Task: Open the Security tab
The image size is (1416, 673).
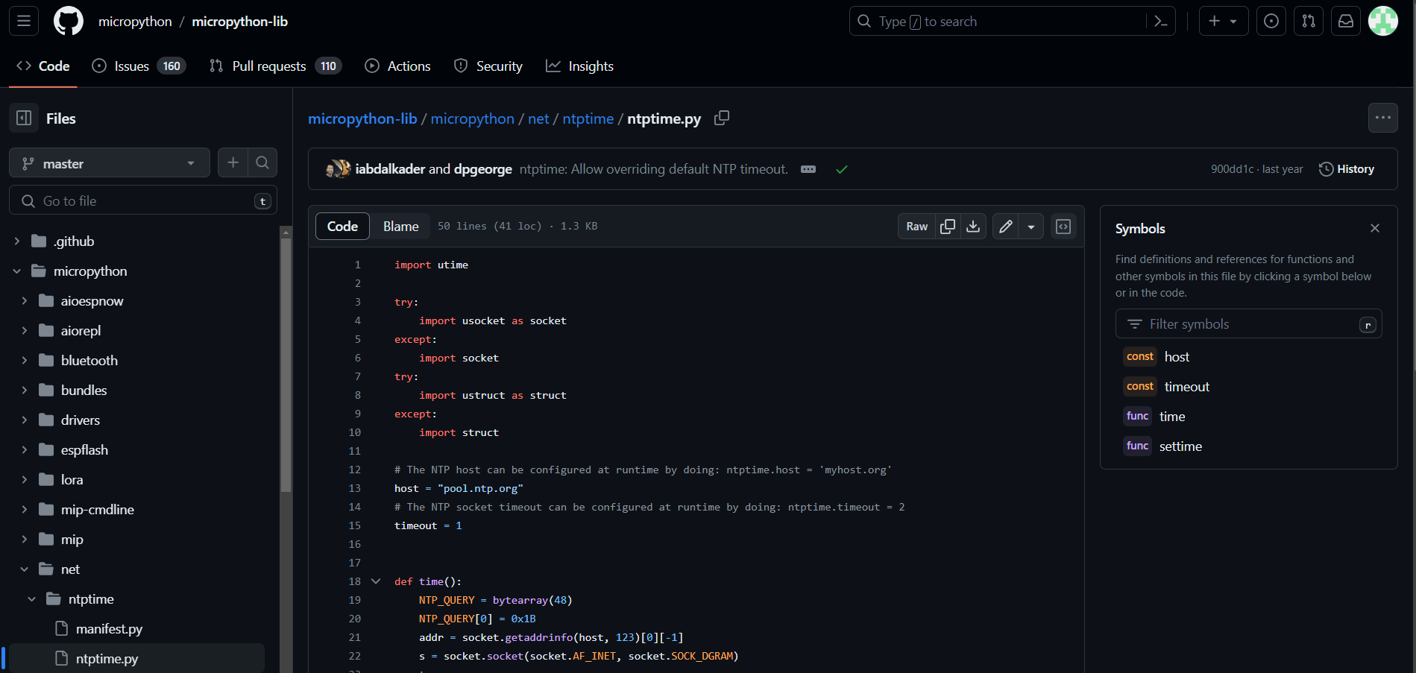Action: (x=488, y=66)
